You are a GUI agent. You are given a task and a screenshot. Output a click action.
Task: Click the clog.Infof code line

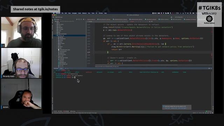coord(138,27)
